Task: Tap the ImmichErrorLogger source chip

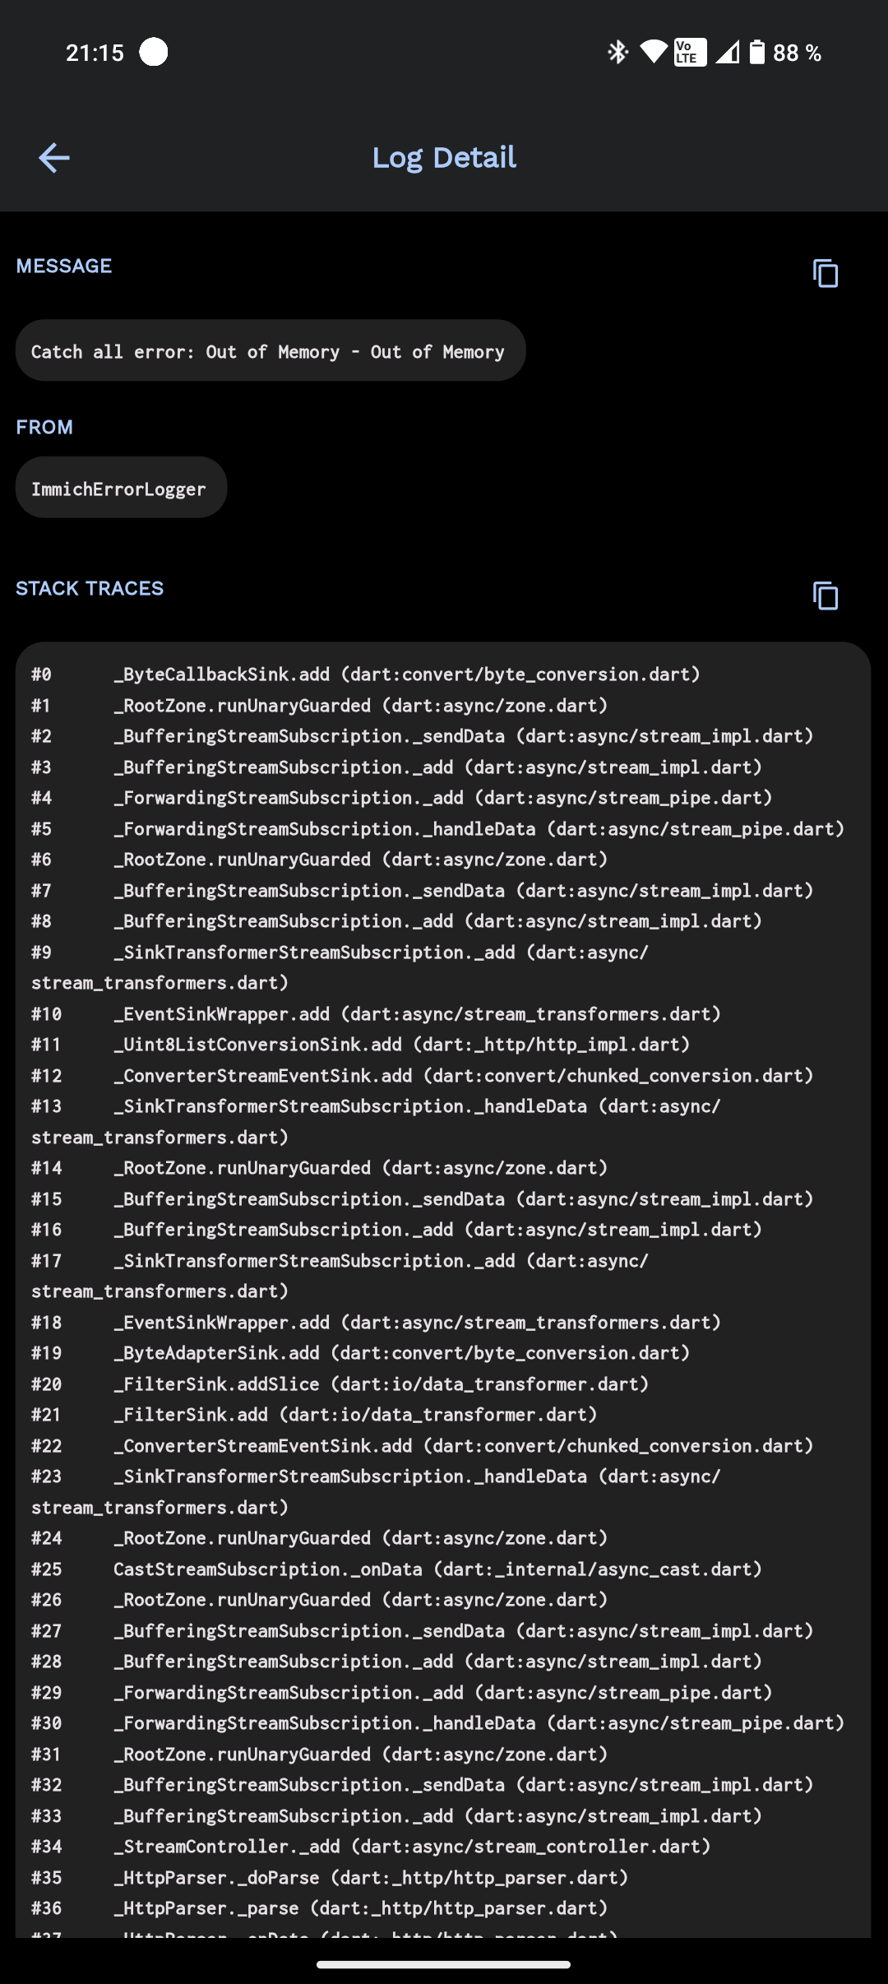Action: [x=120, y=489]
